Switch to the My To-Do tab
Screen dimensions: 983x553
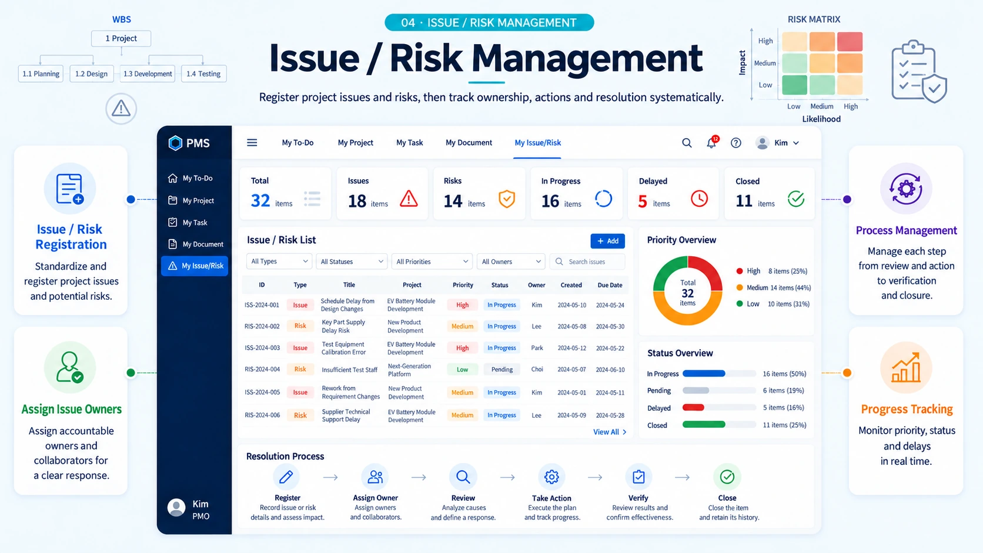click(297, 143)
